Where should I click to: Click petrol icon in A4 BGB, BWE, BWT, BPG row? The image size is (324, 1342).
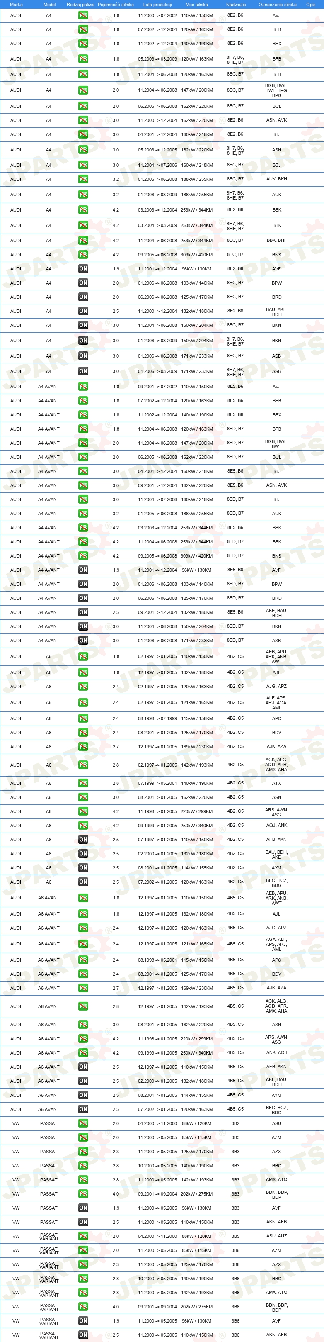coord(83,91)
